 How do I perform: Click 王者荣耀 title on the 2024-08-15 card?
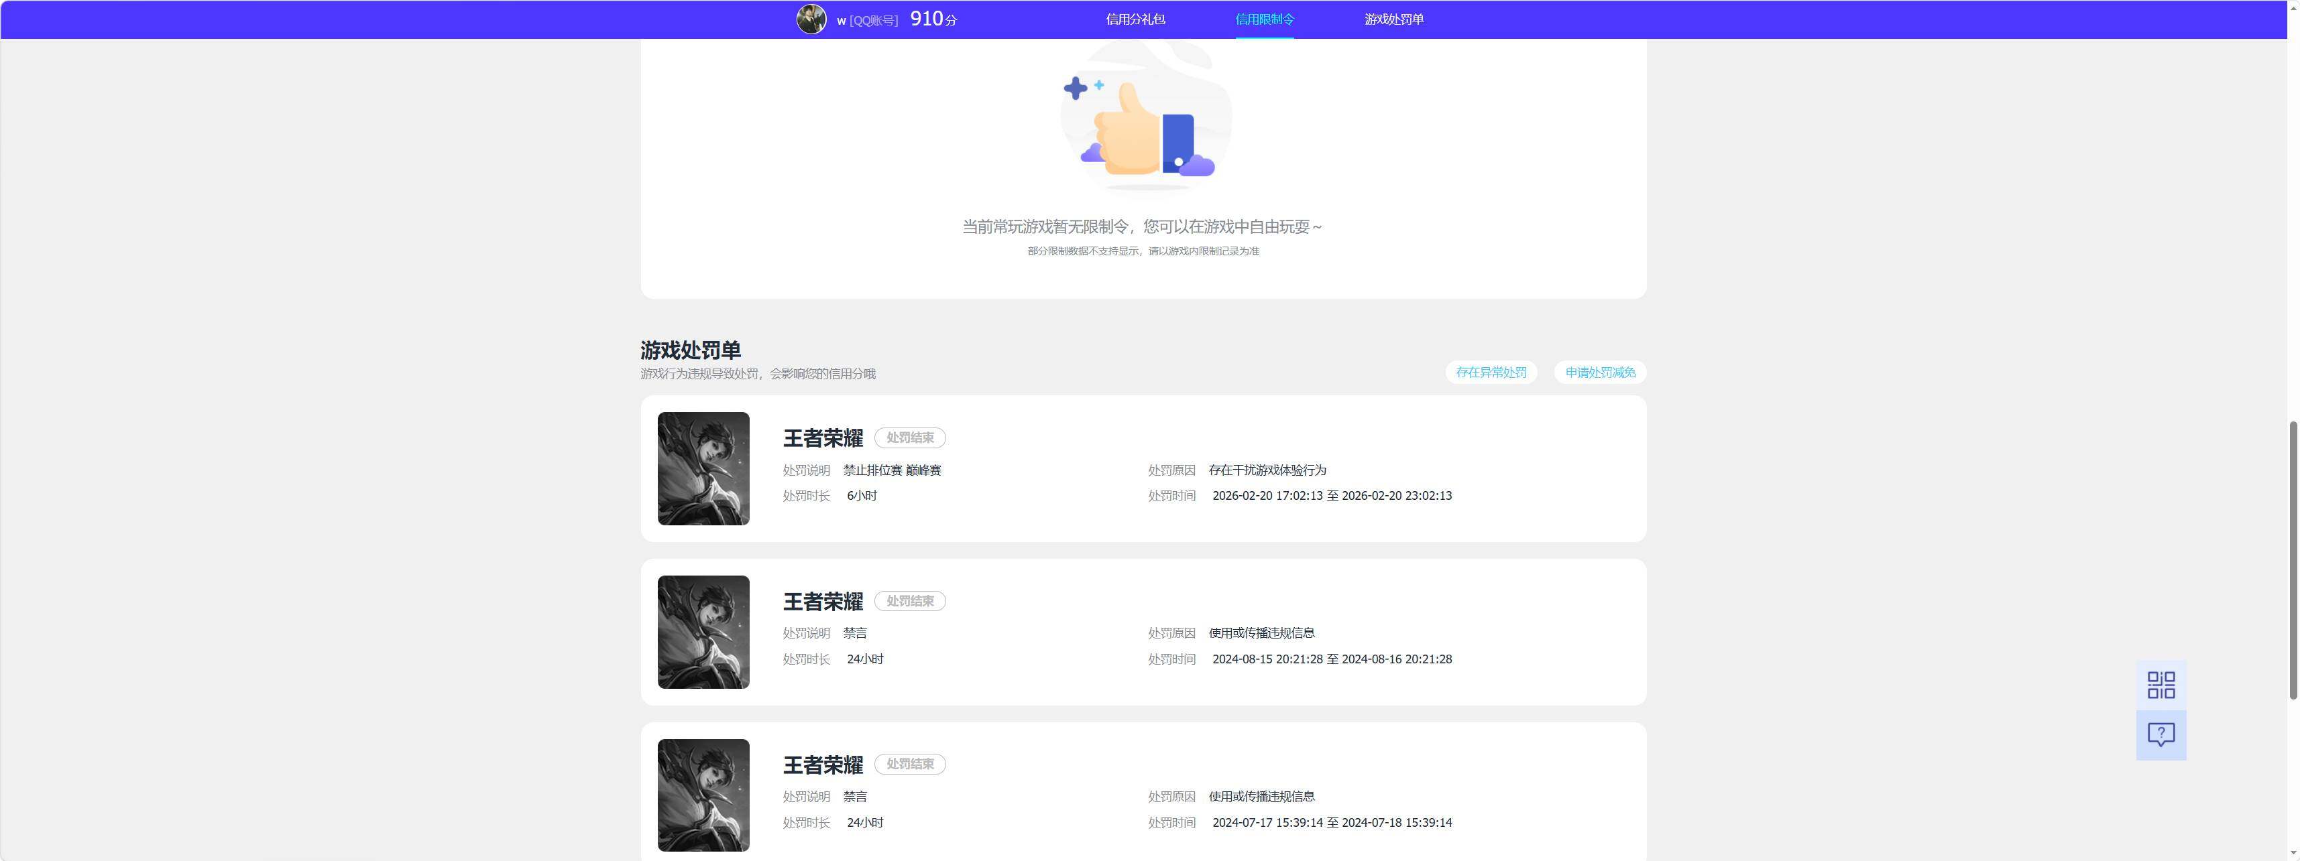[x=823, y=602]
